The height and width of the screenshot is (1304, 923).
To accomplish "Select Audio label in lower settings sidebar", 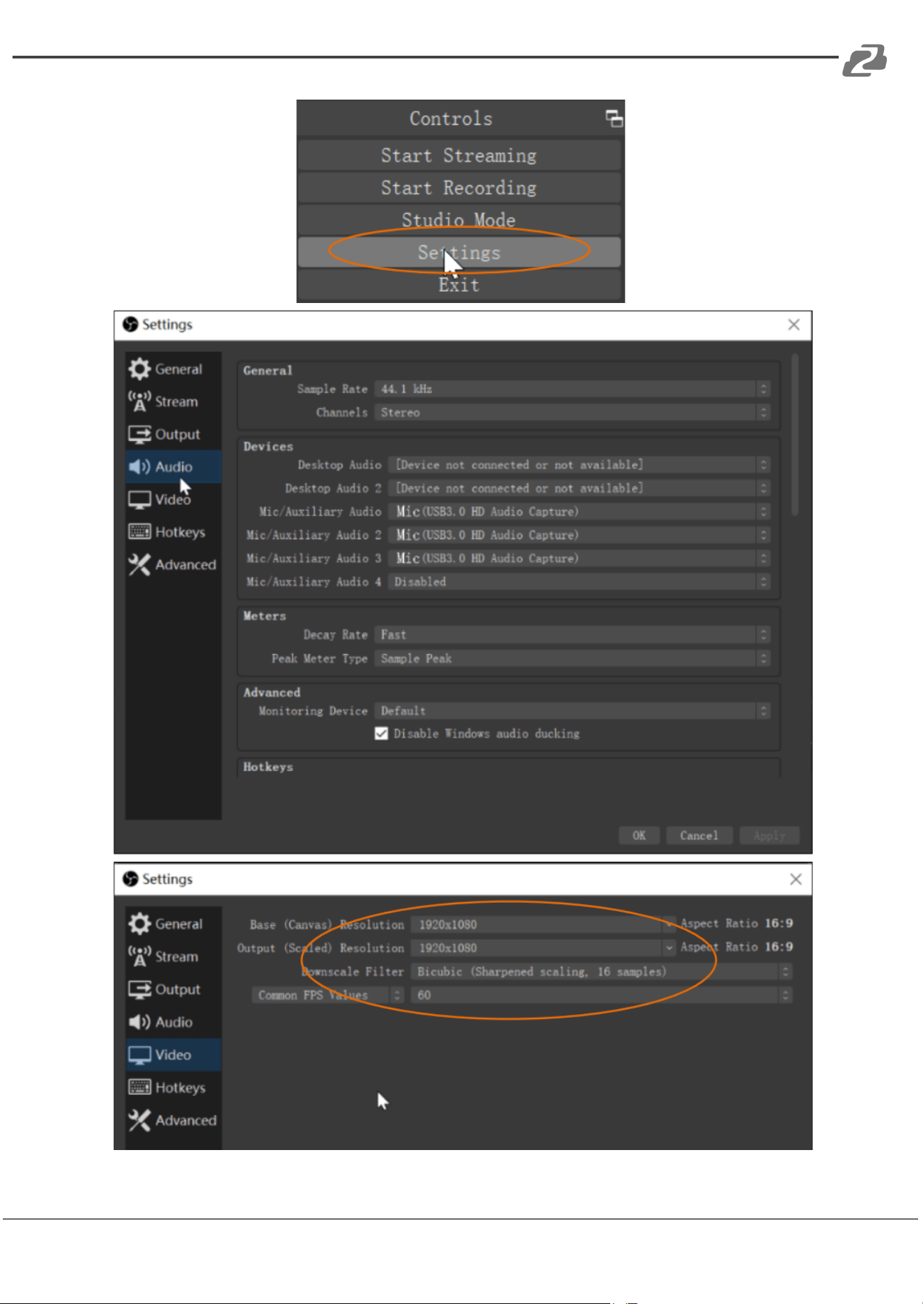I will click(173, 1022).
